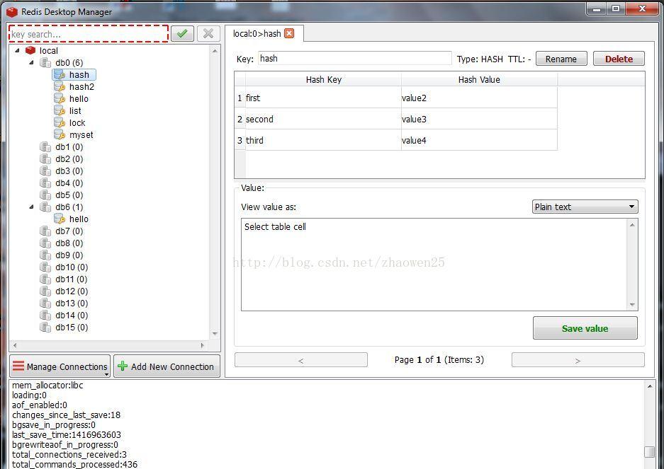This screenshot has width=664, height=469.
Task: Click the Save value button
Action: point(585,328)
